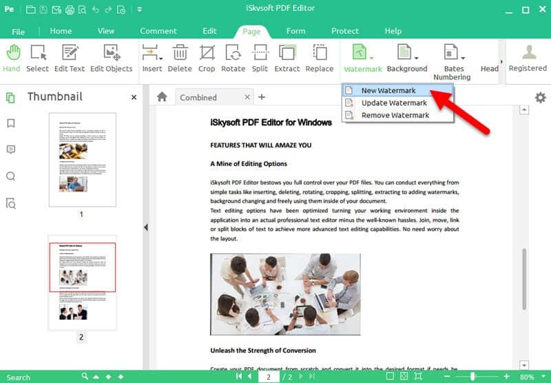The height and width of the screenshot is (383, 551).
Task: Choose the Edit Text tool
Action: point(70,59)
